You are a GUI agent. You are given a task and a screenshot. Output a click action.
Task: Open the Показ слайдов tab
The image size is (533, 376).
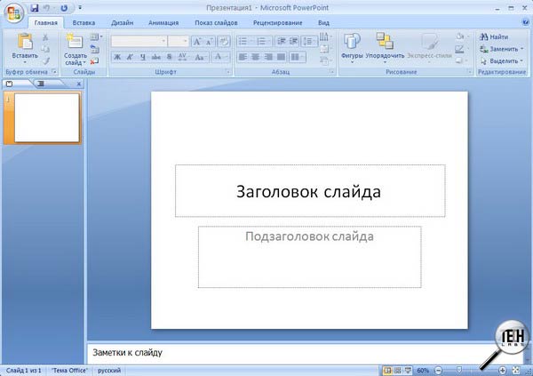[216, 23]
